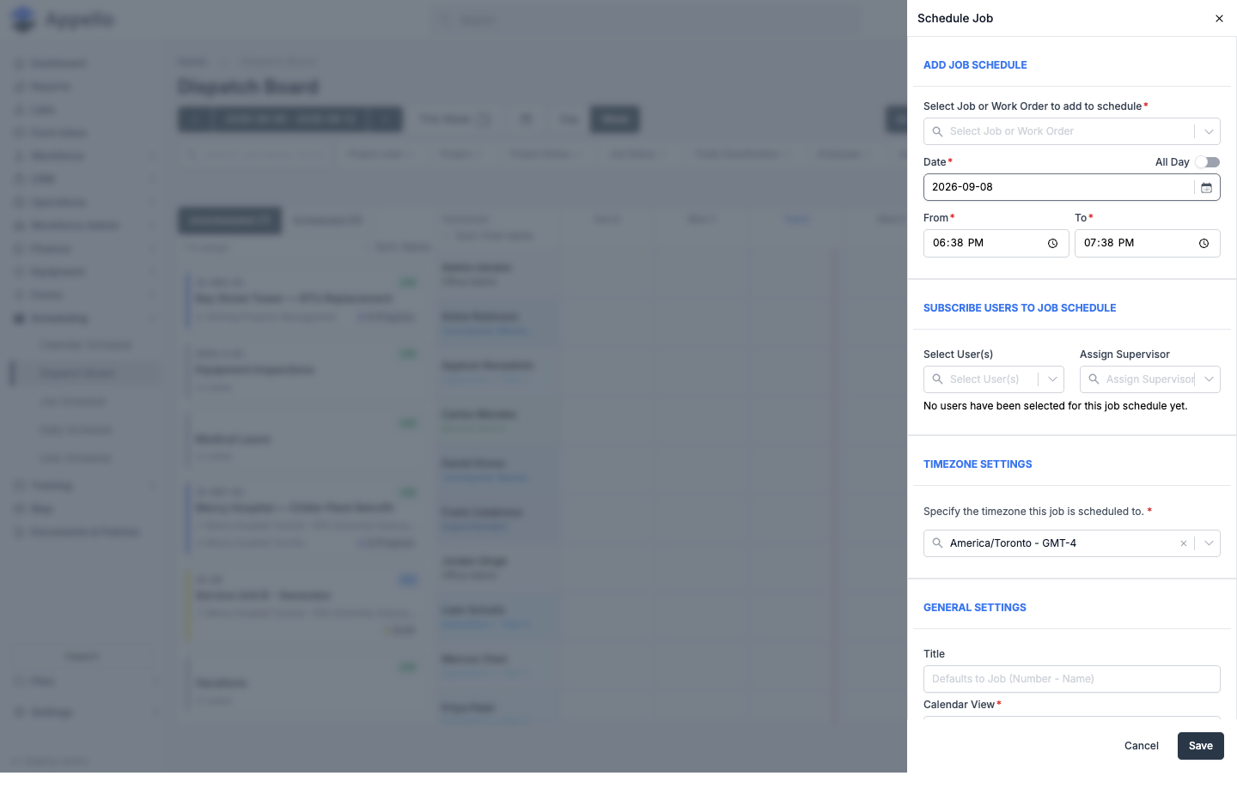This screenshot has height=788, width=1237.
Task: Click the Title input field
Action: pyautogui.click(x=1072, y=679)
